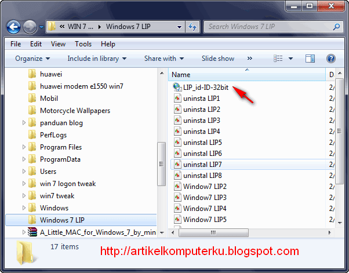Start the Slide show
The image size is (349, 273).
pos(218,59)
